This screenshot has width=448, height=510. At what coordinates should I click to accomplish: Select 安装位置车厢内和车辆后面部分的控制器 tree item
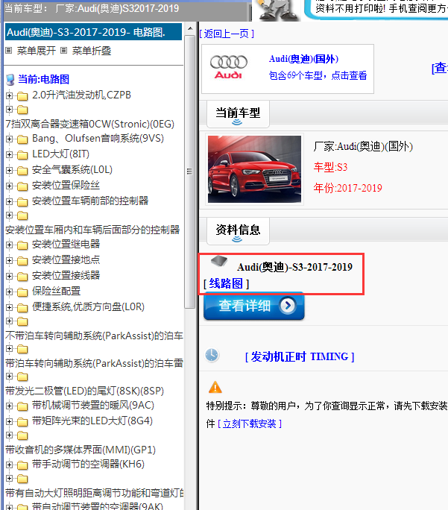pyautogui.click(x=92, y=230)
